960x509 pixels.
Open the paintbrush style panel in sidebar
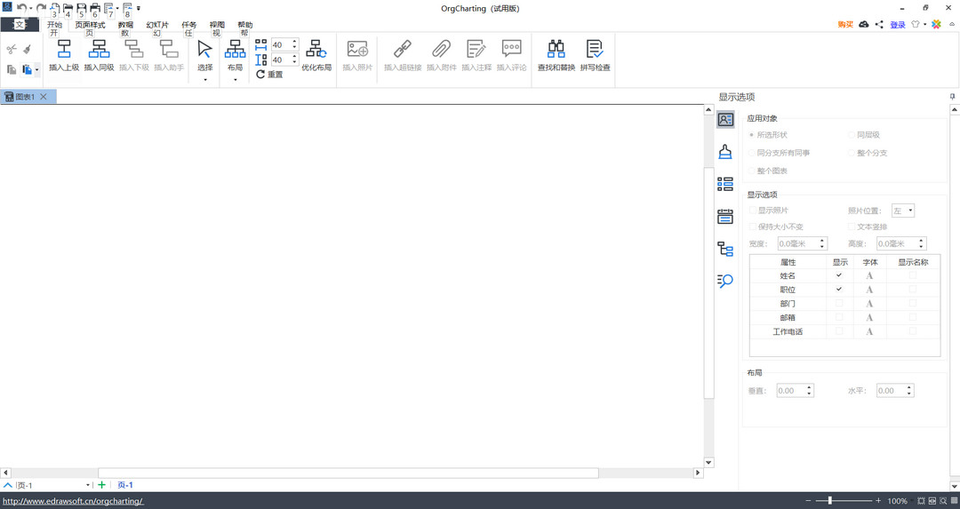(725, 152)
